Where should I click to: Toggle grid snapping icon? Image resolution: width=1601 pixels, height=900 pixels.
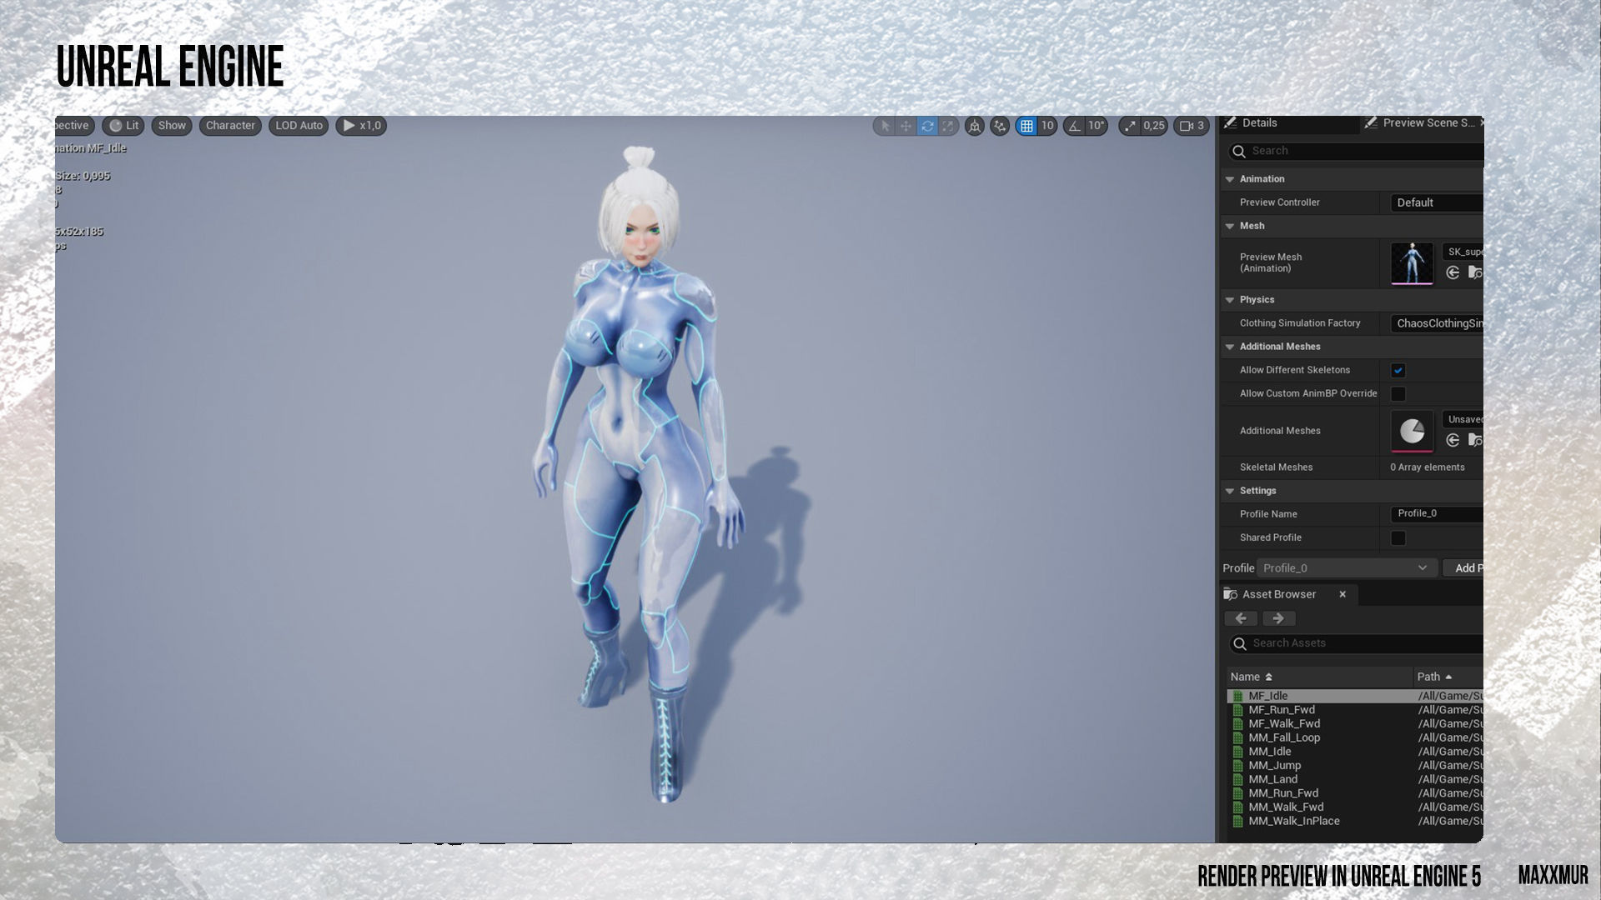coord(1026,126)
